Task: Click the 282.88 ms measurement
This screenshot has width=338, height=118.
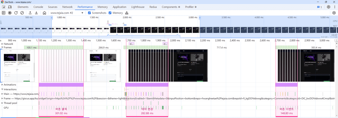Action: point(147,114)
